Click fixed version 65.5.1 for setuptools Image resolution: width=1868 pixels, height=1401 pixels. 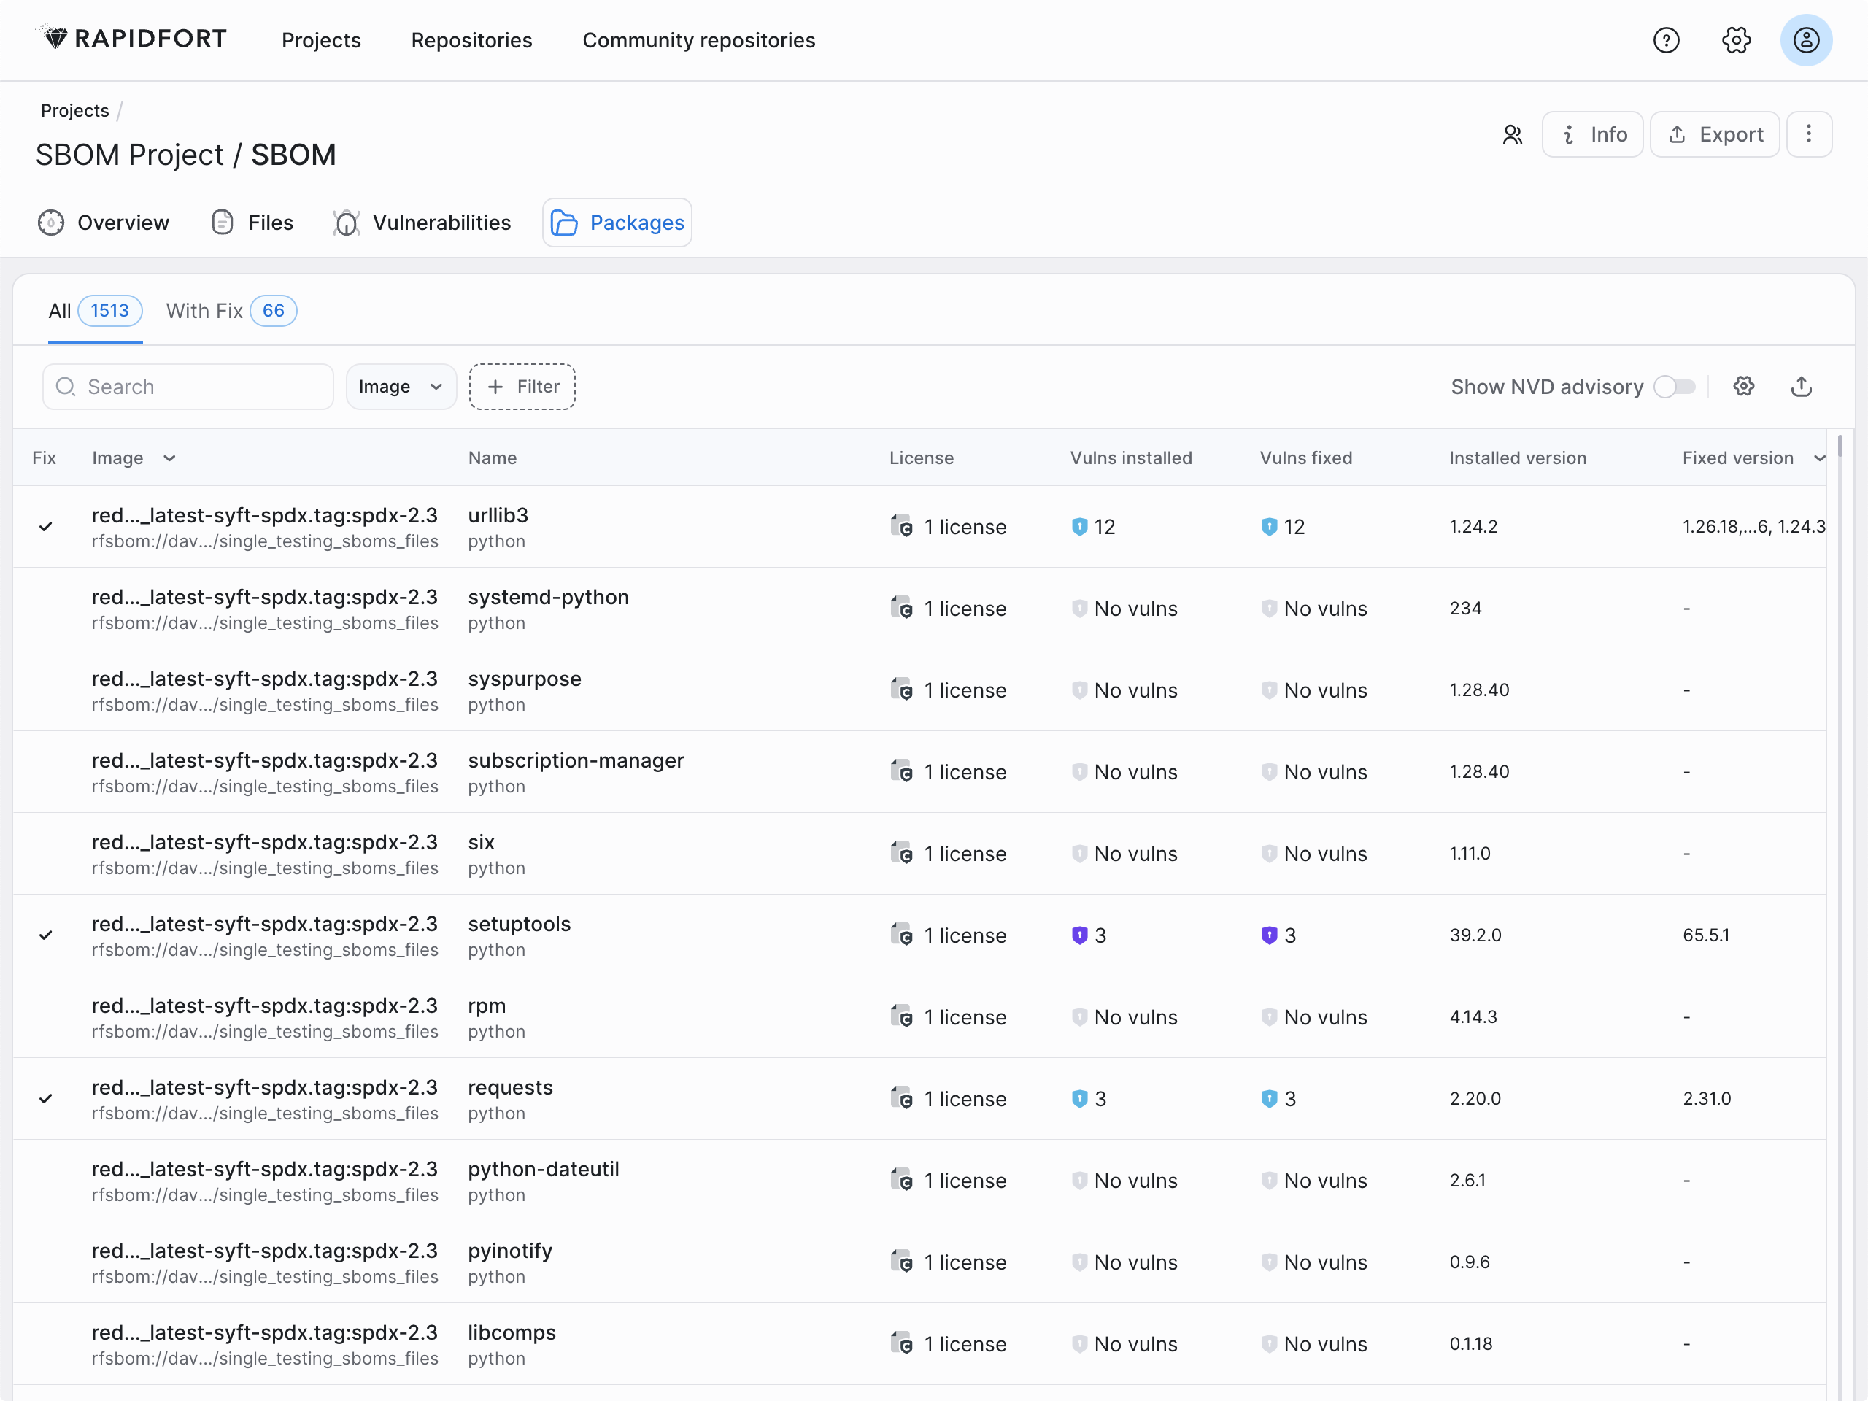click(x=1705, y=935)
